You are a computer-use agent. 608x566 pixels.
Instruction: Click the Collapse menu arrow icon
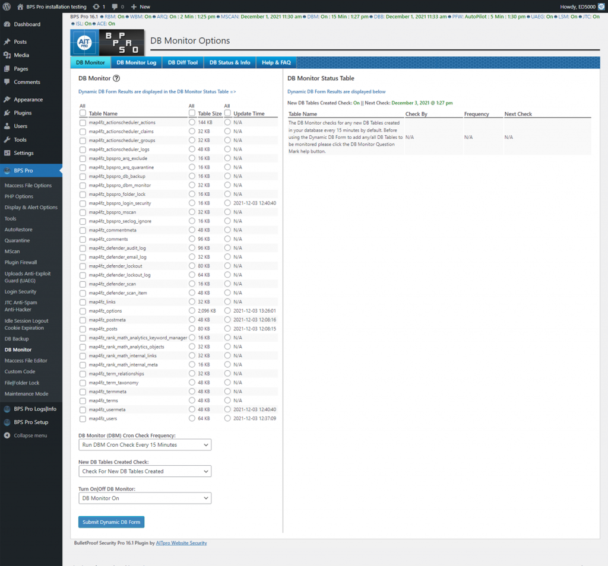click(7, 435)
